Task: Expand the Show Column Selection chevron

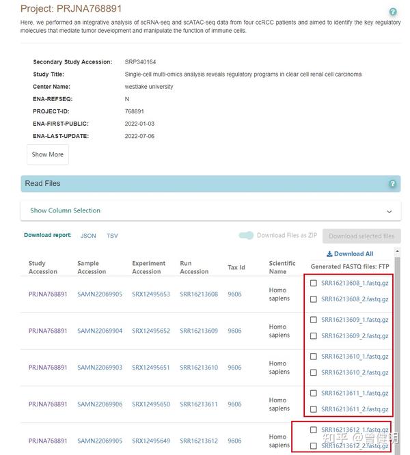Action: tap(389, 212)
